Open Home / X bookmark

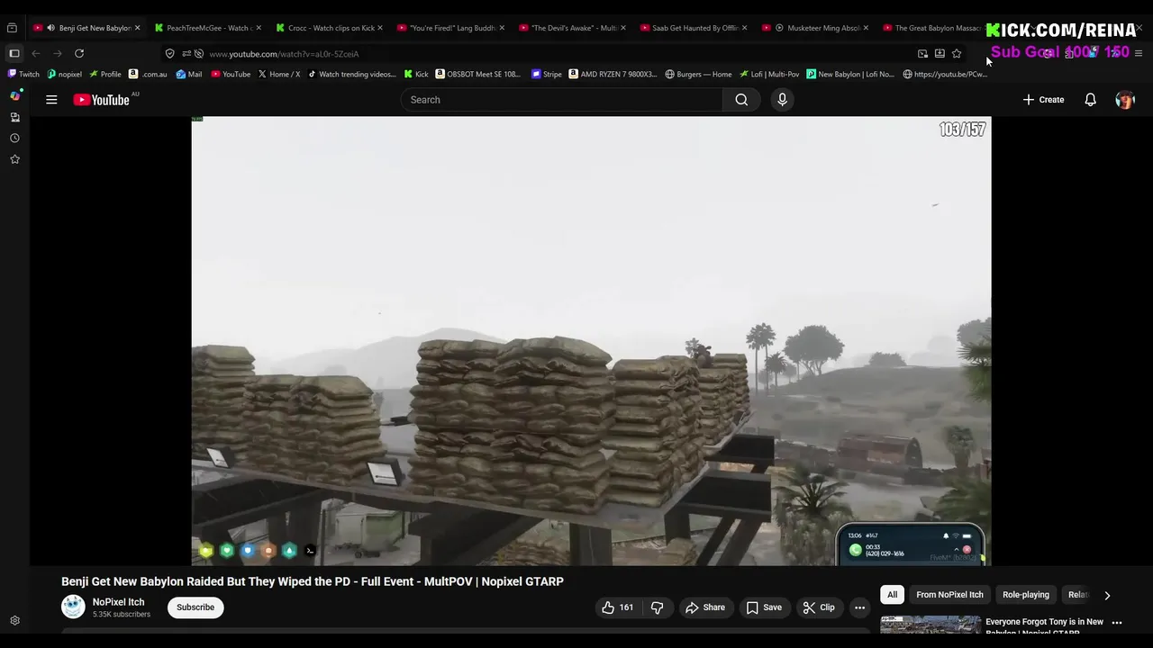279,74
